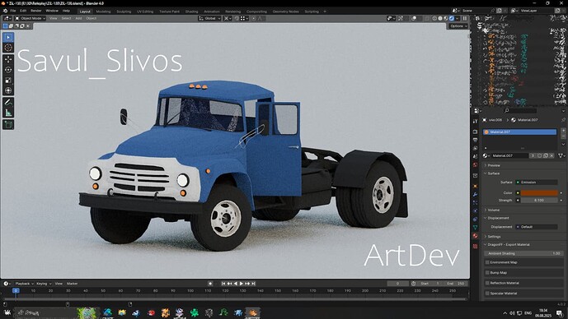Adjust the emission Strength slider
Screen dimensions: 568x319
point(539,200)
